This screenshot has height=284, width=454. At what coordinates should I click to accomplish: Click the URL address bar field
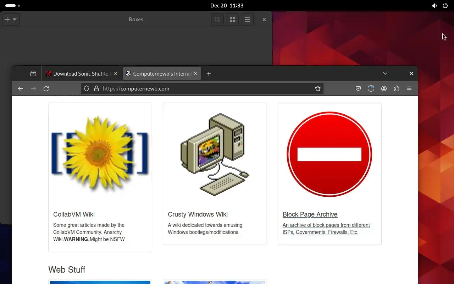click(202, 89)
